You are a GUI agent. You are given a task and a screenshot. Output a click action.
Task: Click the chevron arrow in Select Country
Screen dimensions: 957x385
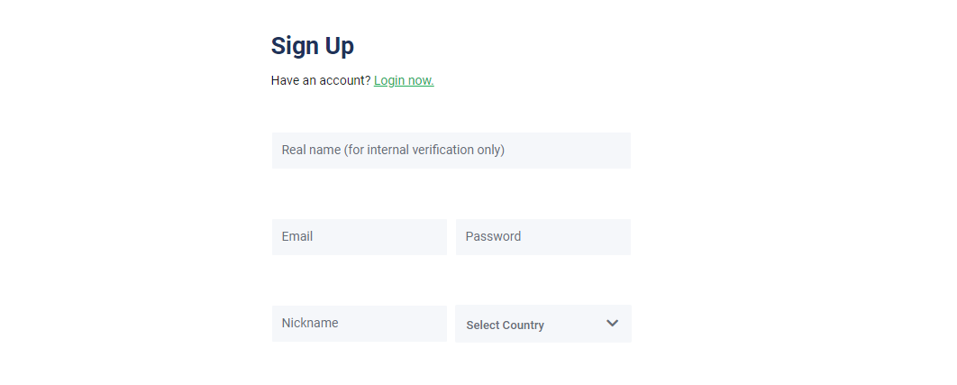tap(612, 324)
